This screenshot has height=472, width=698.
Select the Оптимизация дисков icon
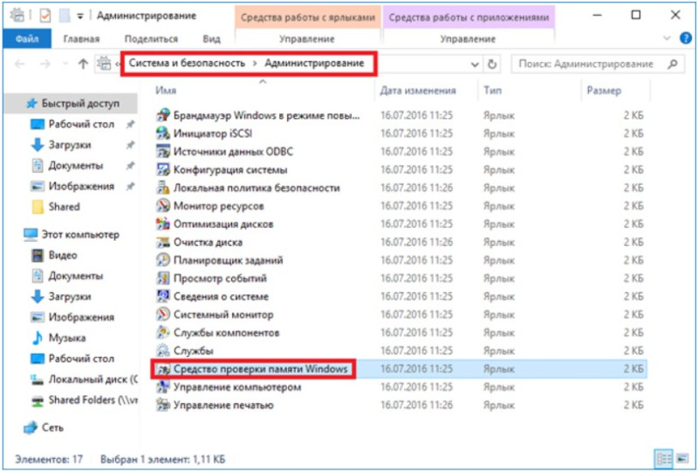[163, 224]
